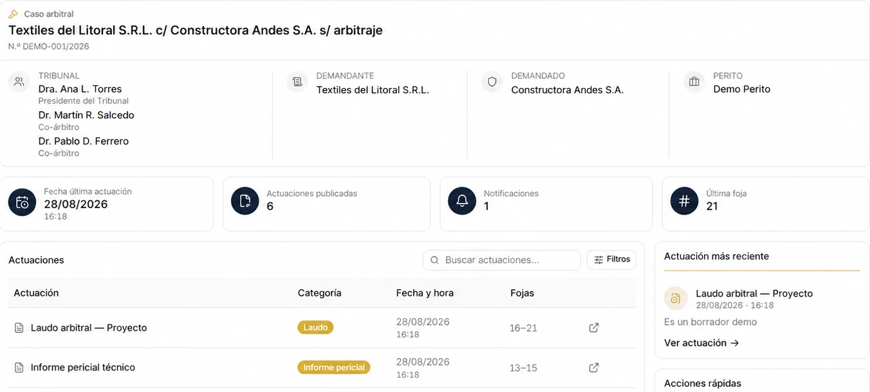Click the document icon for Actuaciones publicadas

coord(245,201)
